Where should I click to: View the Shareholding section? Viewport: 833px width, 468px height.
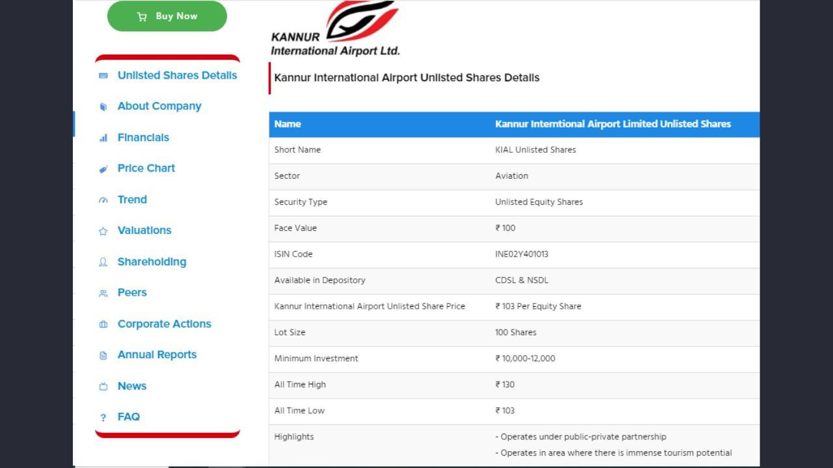click(x=152, y=261)
